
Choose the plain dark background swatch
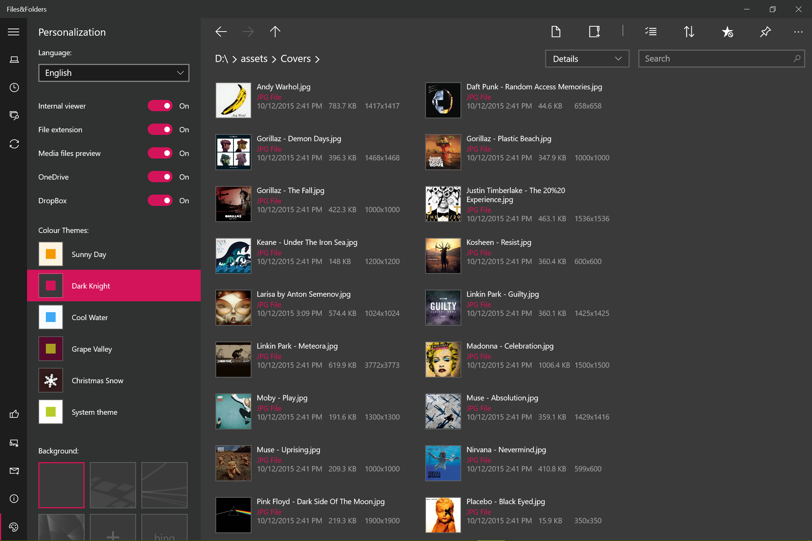[x=61, y=485]
